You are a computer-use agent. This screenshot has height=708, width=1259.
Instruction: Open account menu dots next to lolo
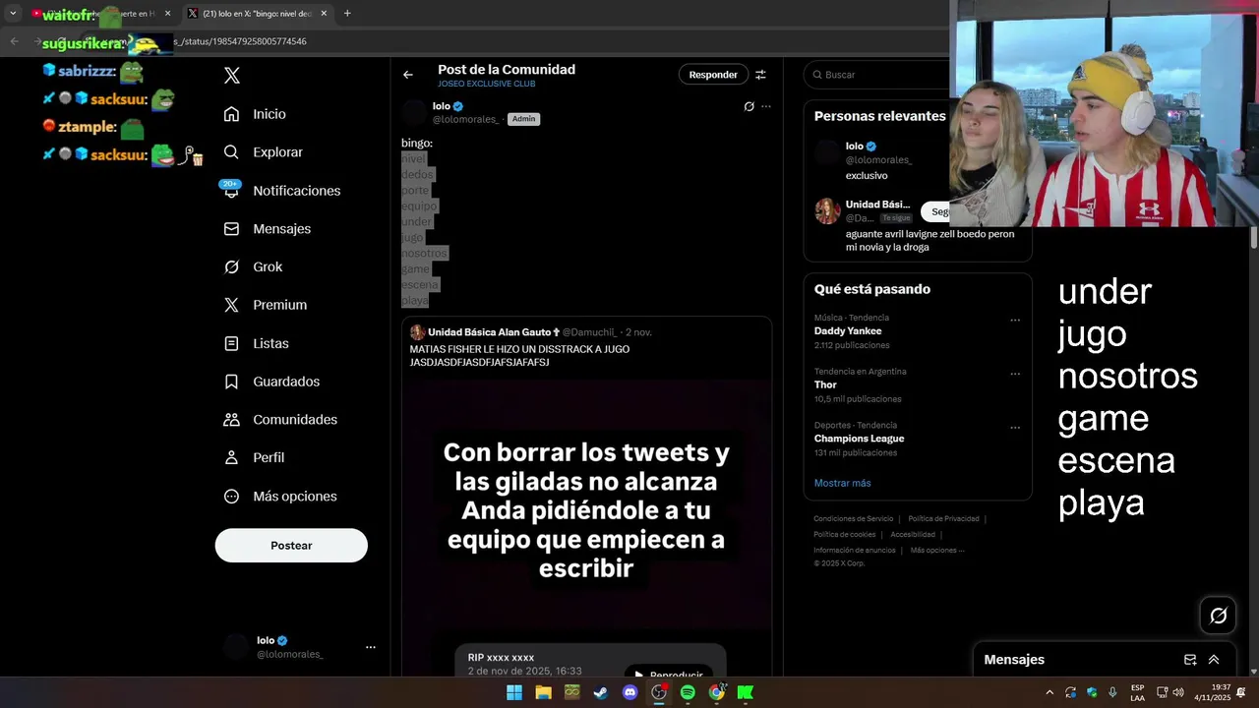[371, 647]
